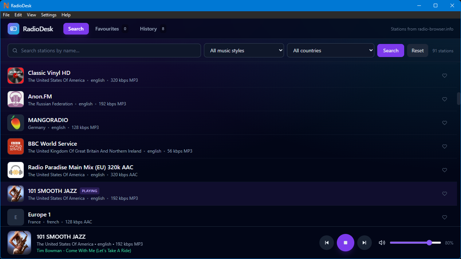Skip to next station
Screen dimensions: 461x259
(365, 243)
